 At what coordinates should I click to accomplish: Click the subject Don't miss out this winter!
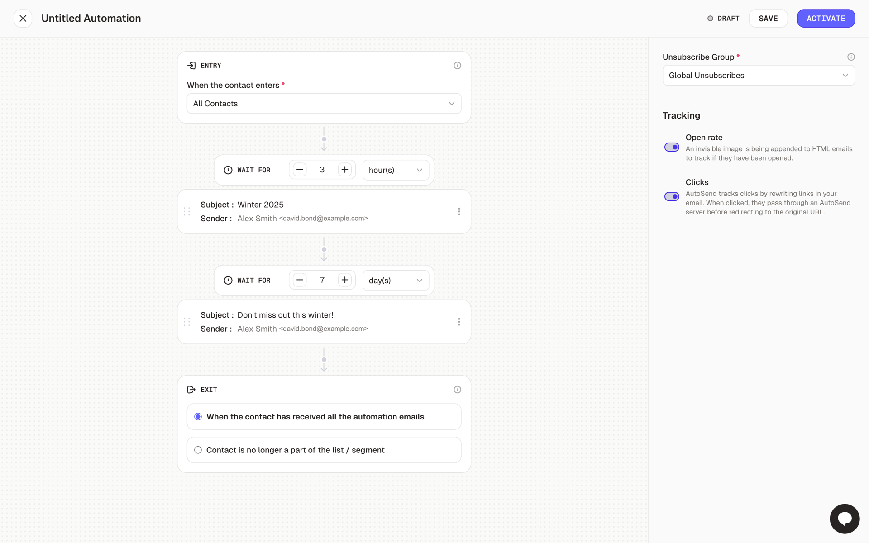point(285,315)
